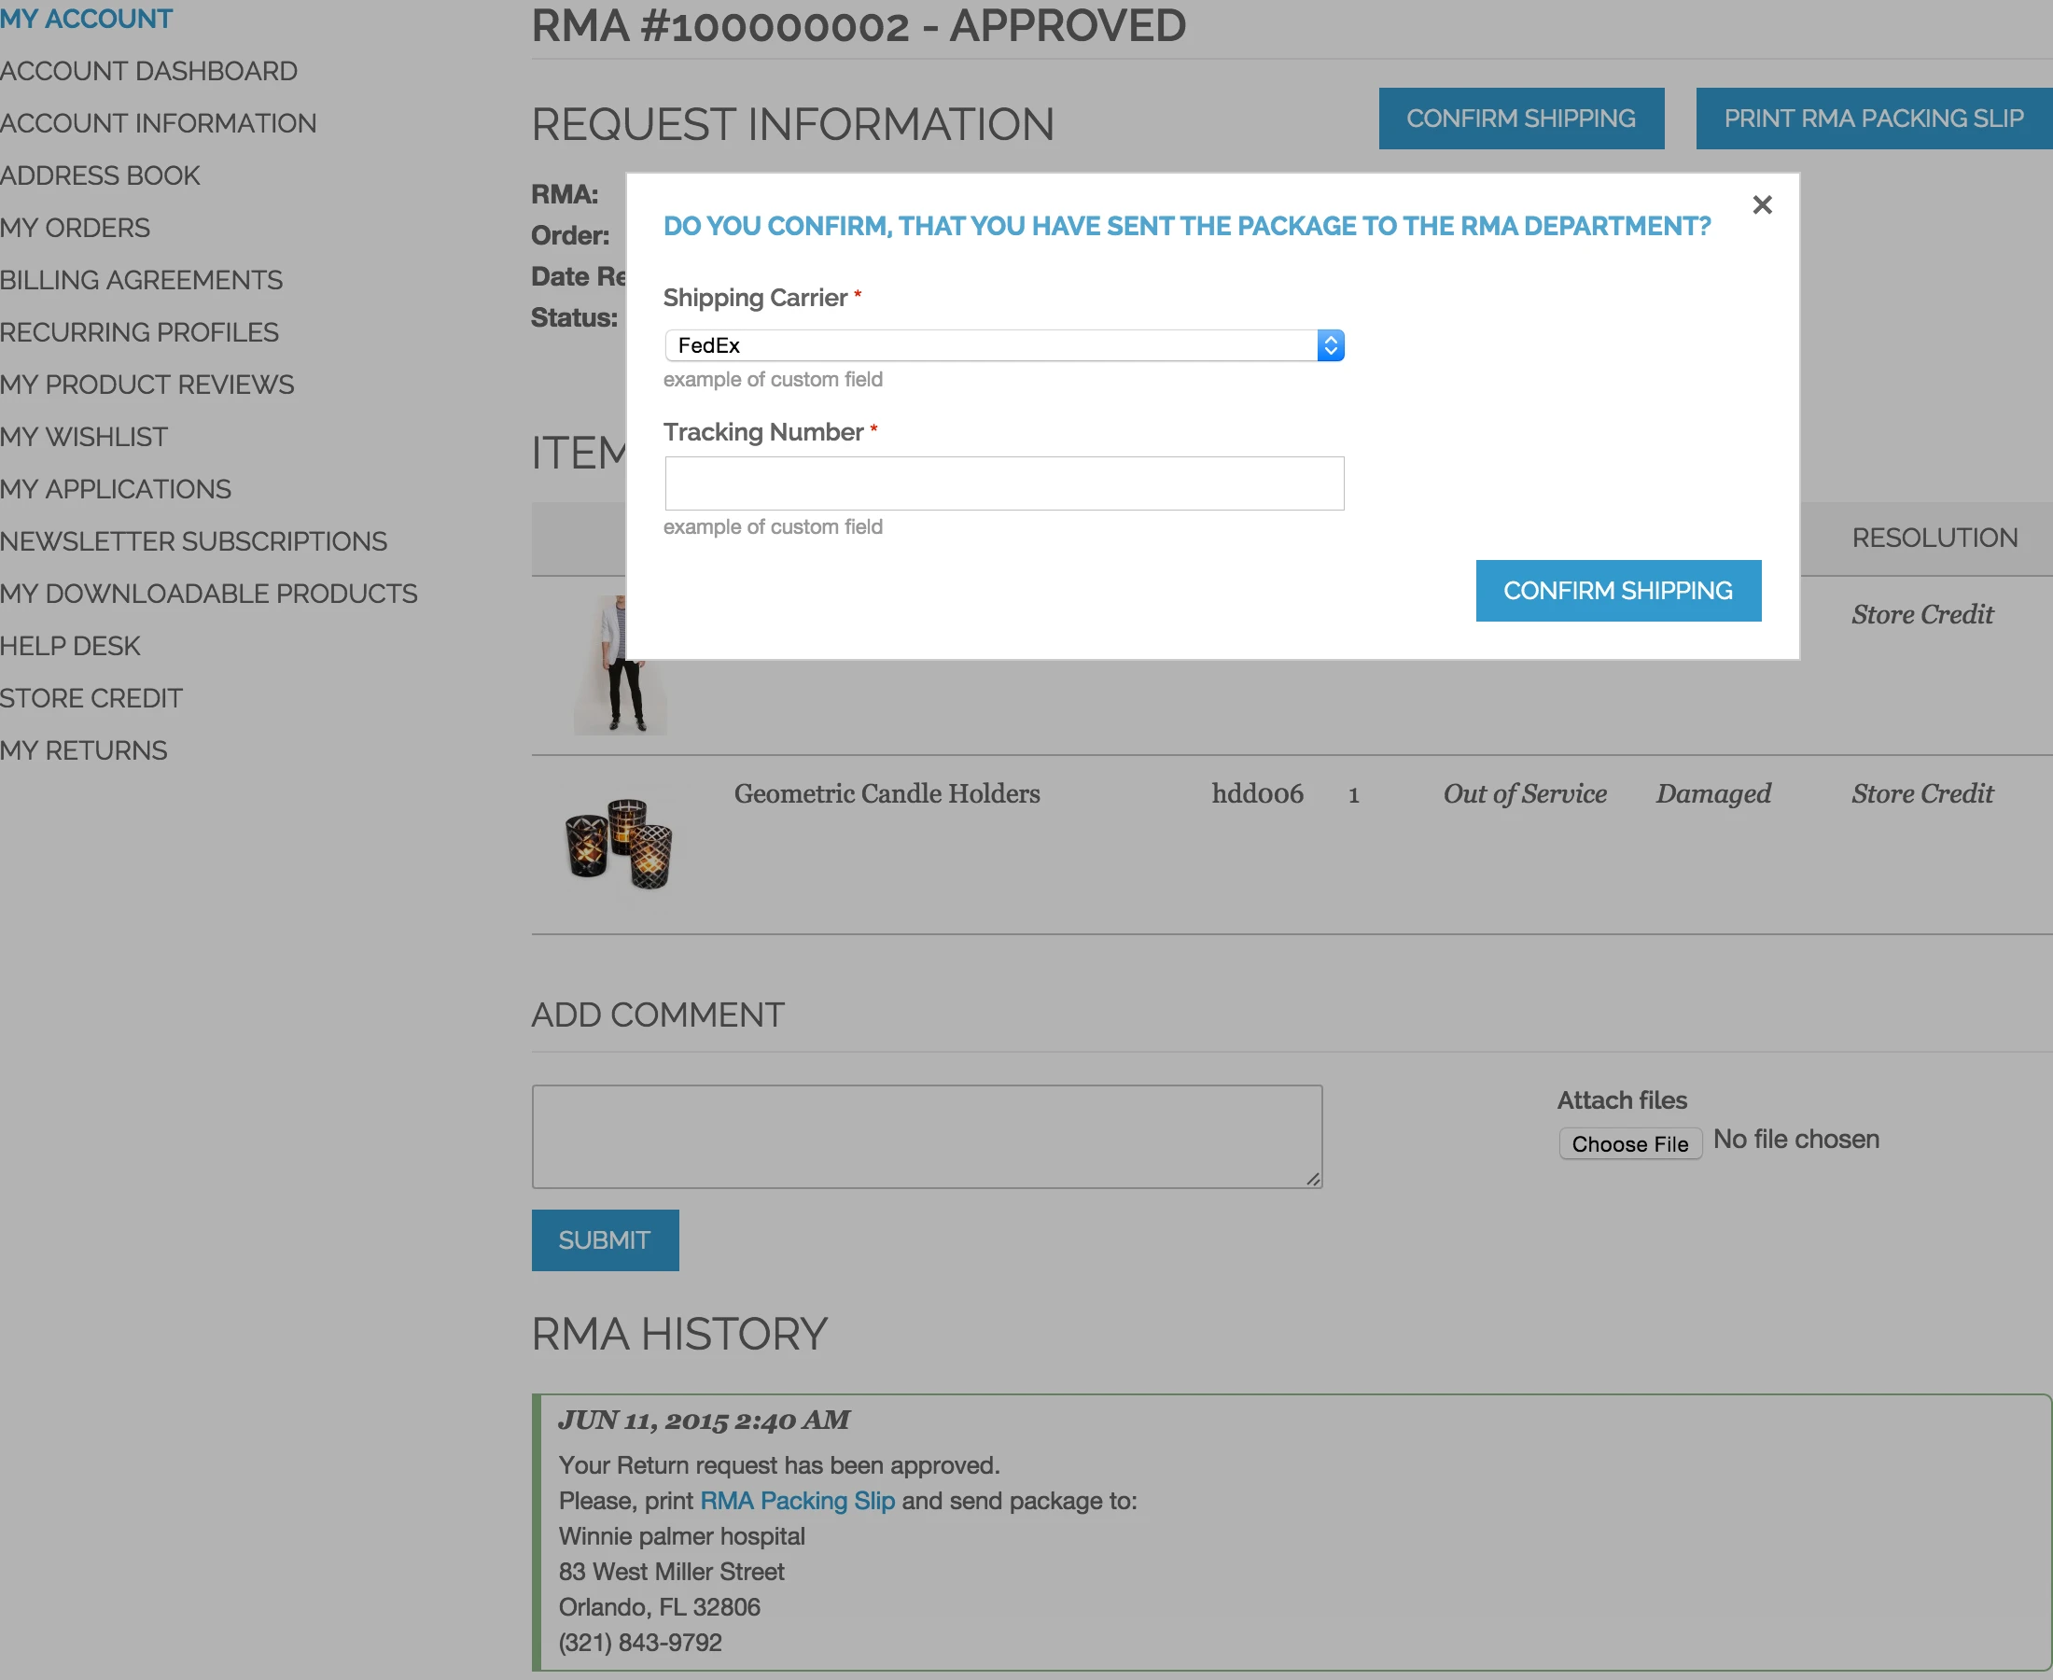Viewport: 2053px width, 1680px height.
Task: Open the HELP DESK section
Action: (x=70, y=646)
